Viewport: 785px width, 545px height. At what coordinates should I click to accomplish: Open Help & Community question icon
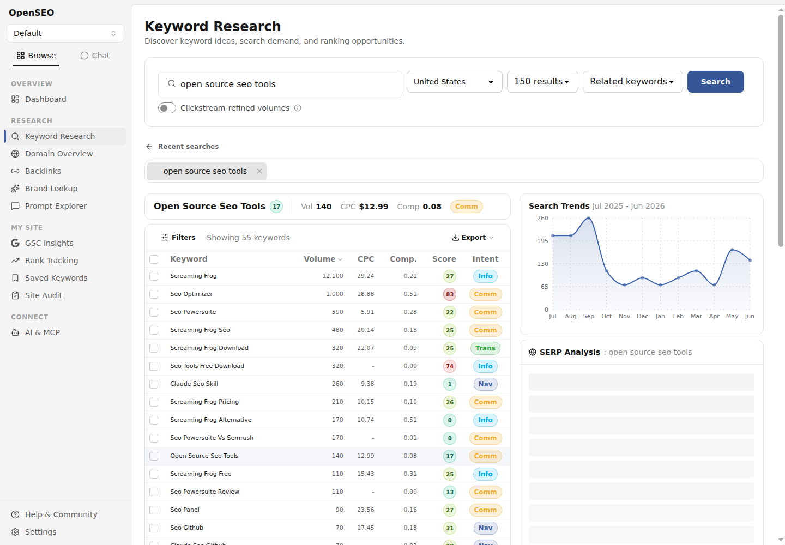pos(15,514)
